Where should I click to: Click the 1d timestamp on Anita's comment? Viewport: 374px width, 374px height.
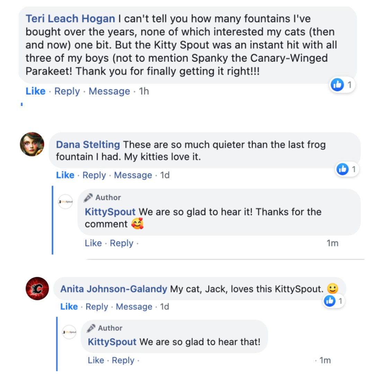tap(164, 306)
